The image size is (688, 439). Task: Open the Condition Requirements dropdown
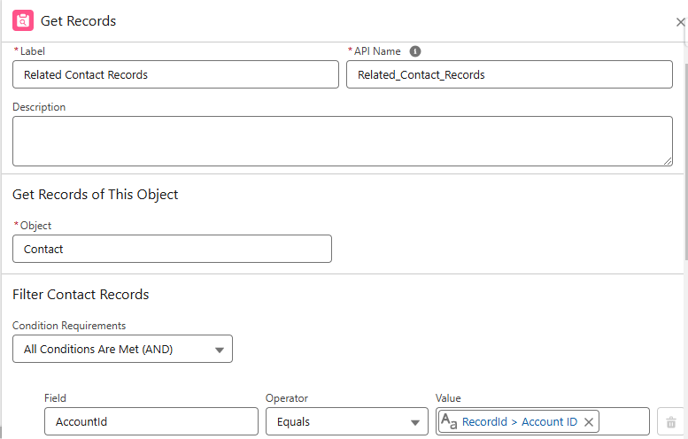tap(122, 349)
